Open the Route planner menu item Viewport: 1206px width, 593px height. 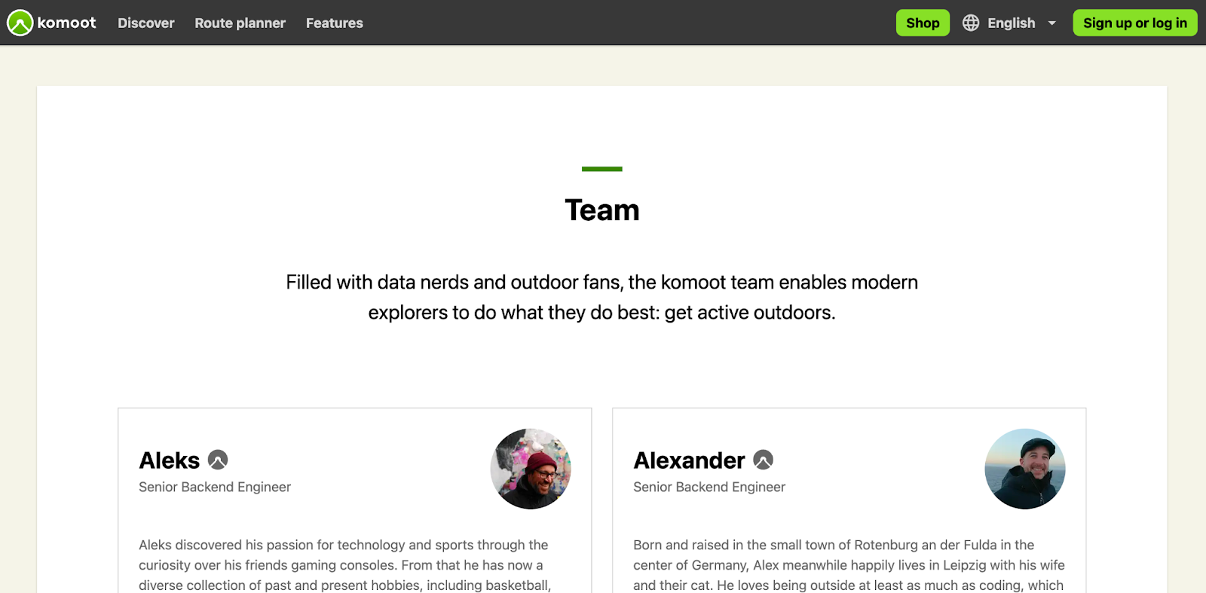[x=240, y=23]
